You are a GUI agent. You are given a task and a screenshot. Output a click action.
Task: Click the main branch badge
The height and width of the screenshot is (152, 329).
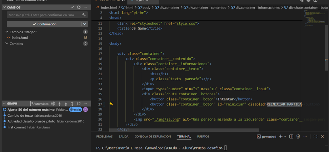(75, 110)
